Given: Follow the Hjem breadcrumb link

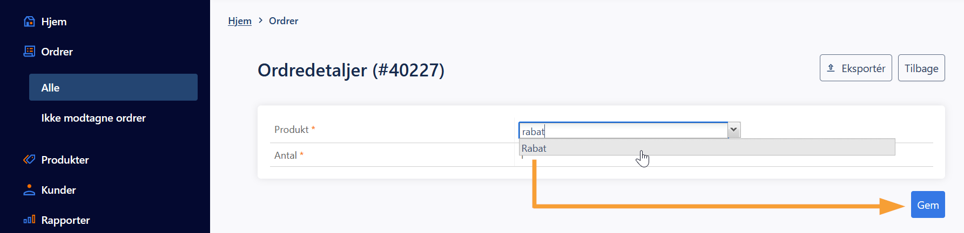Looking at the screenshot, I should click(240, 20).
